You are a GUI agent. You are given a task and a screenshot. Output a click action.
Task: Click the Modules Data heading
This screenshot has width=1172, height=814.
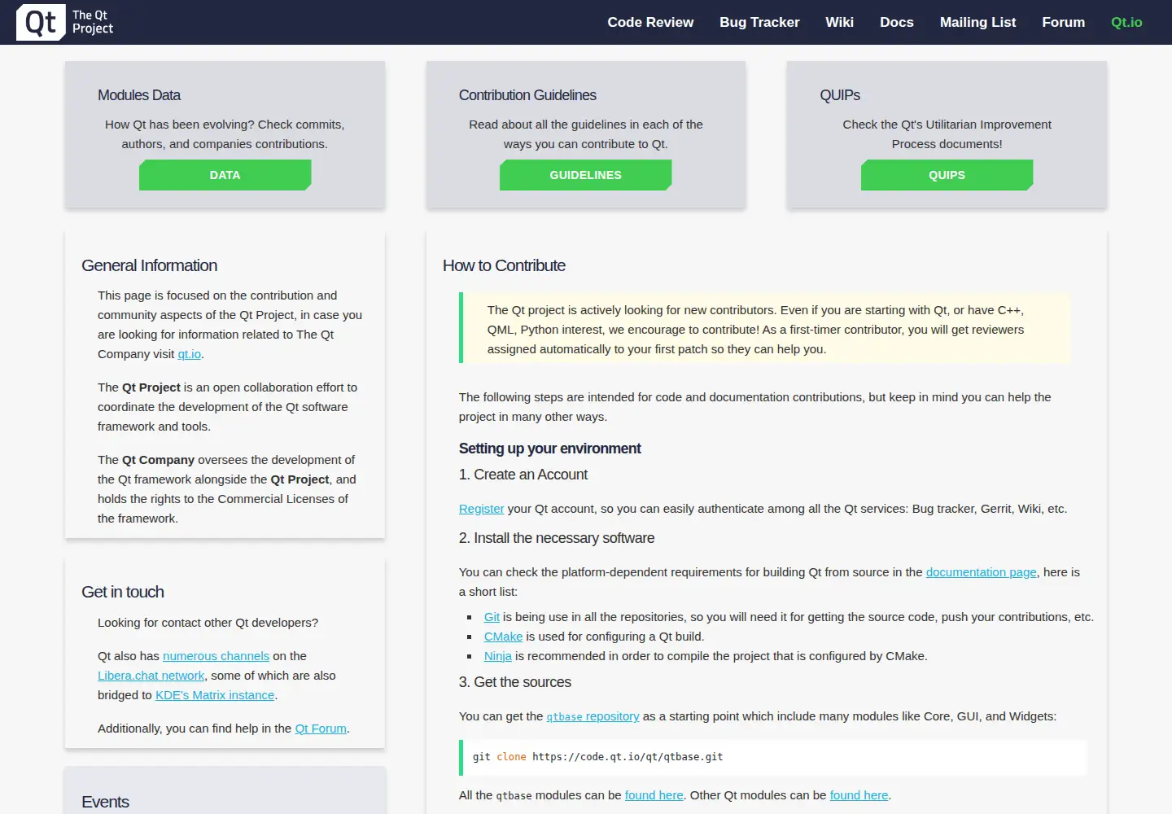pos(139,95)
